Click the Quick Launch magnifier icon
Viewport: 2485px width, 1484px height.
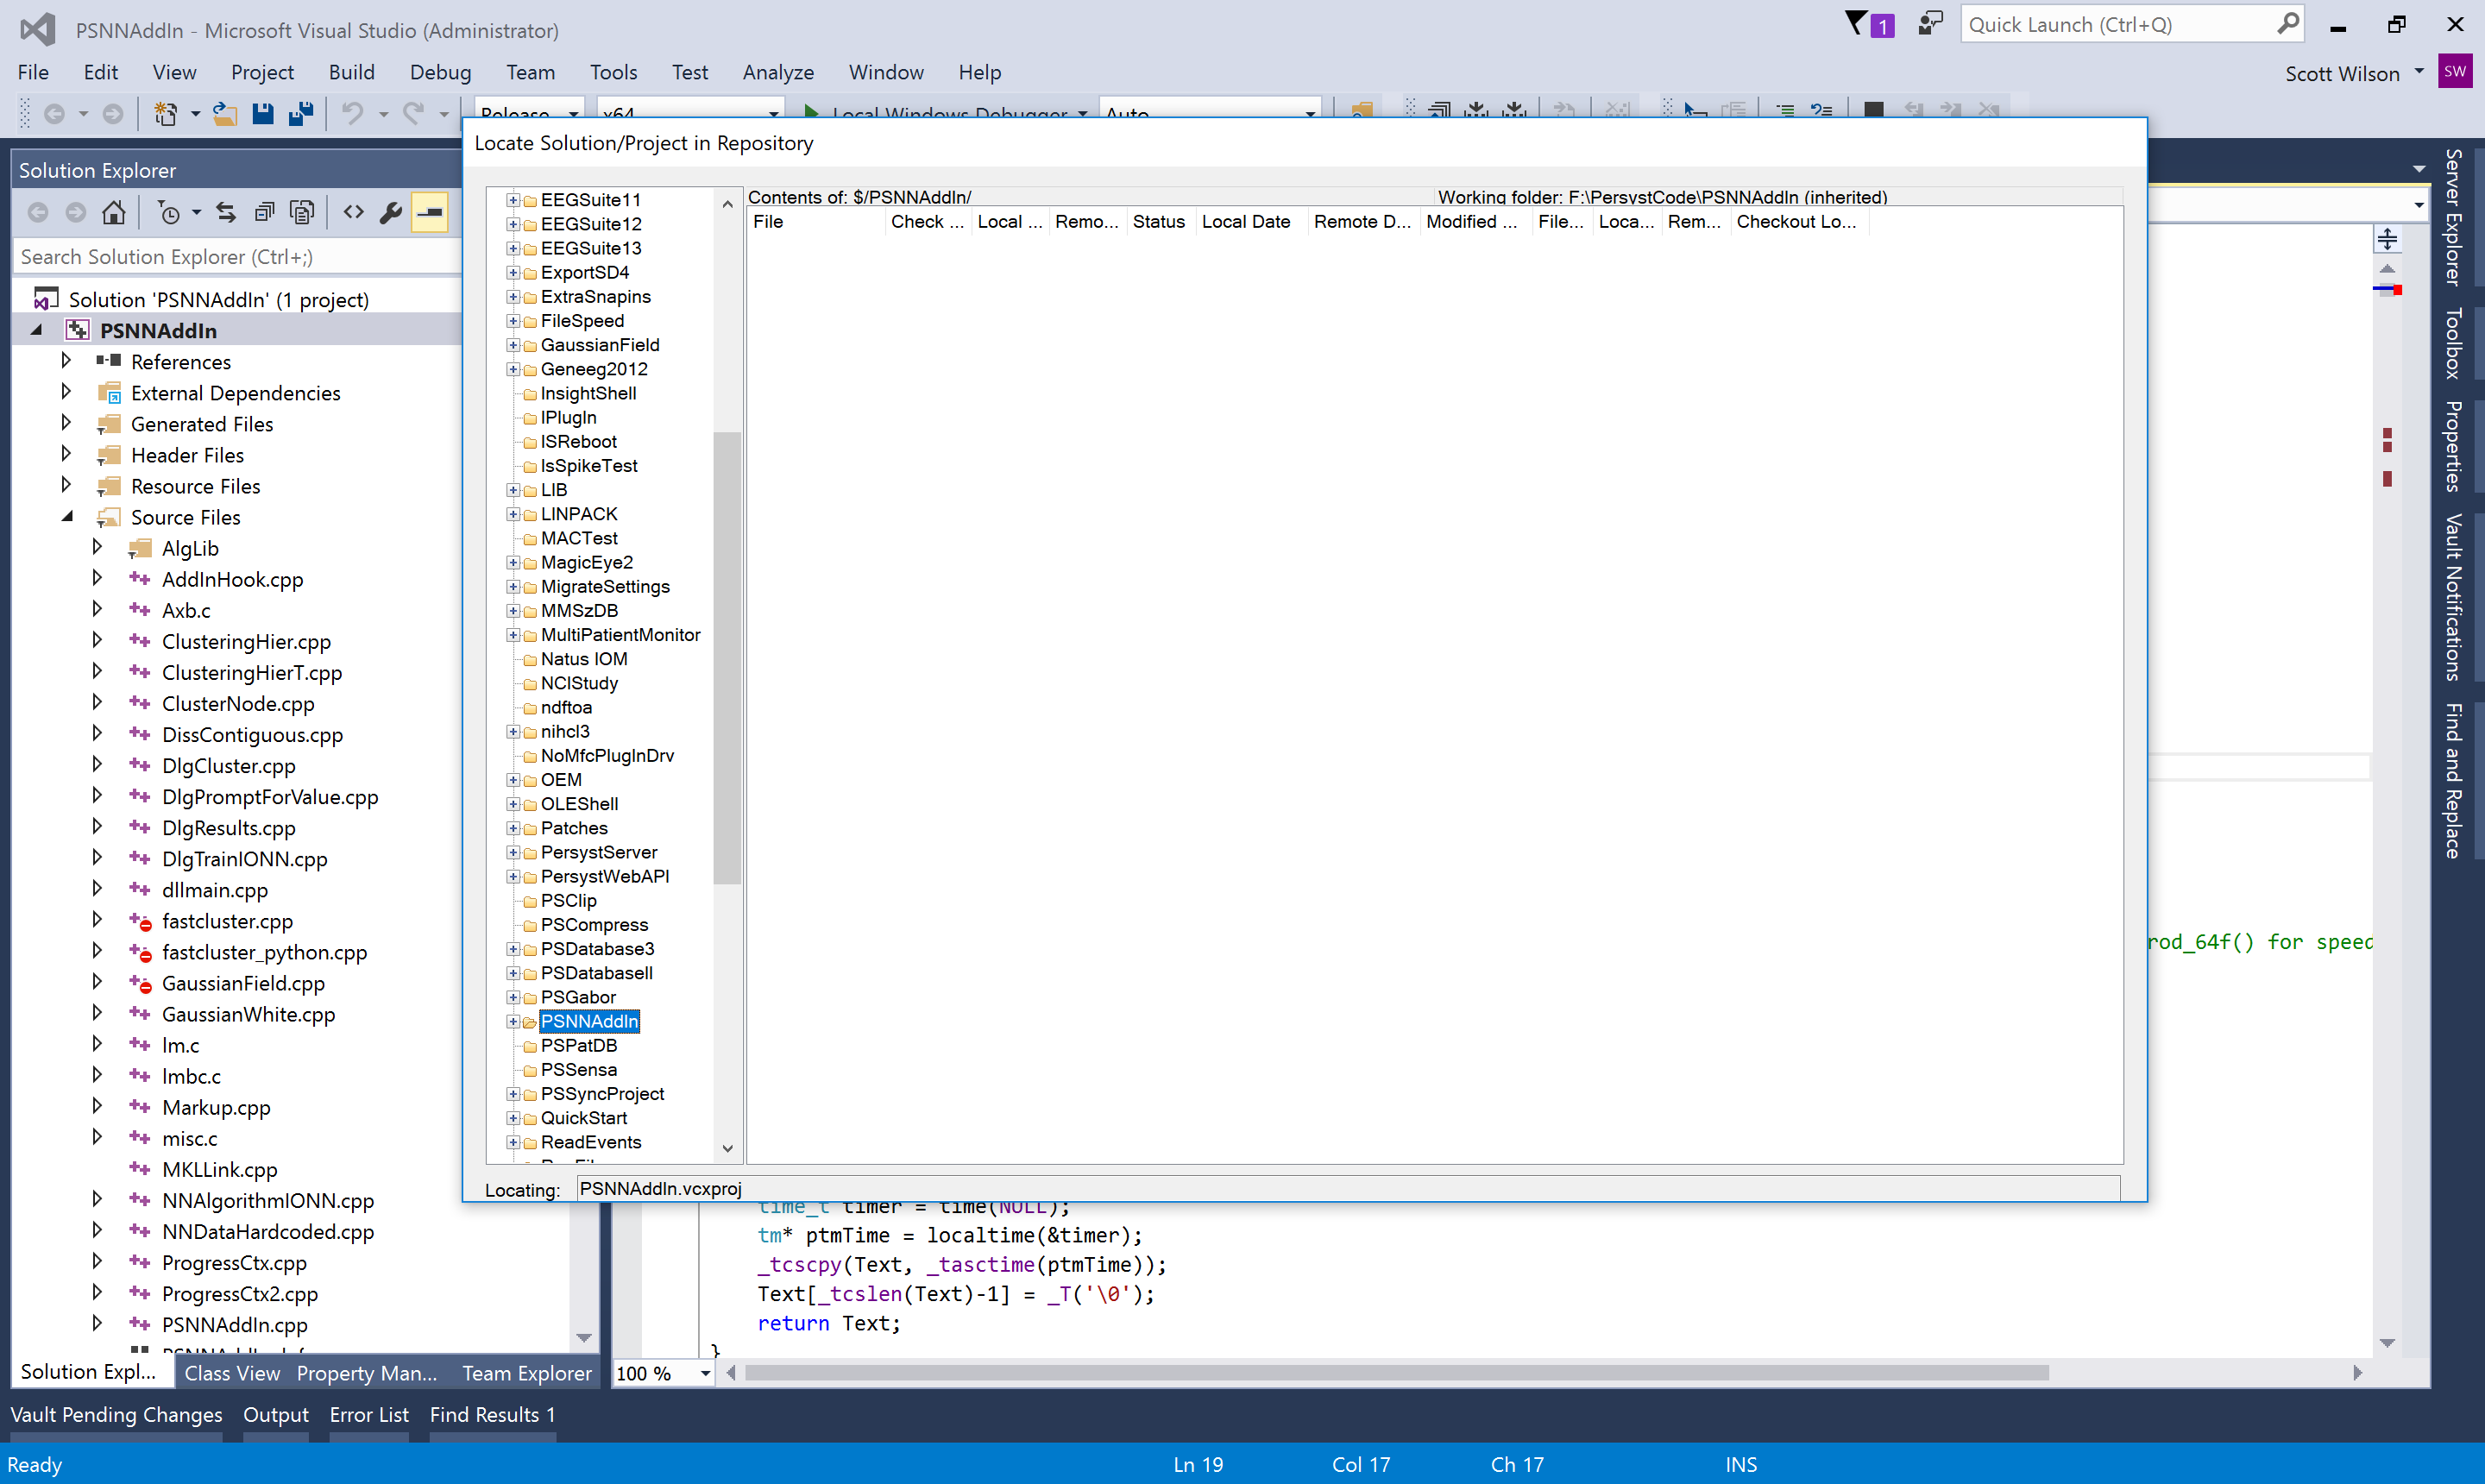tap(2287, 24)
